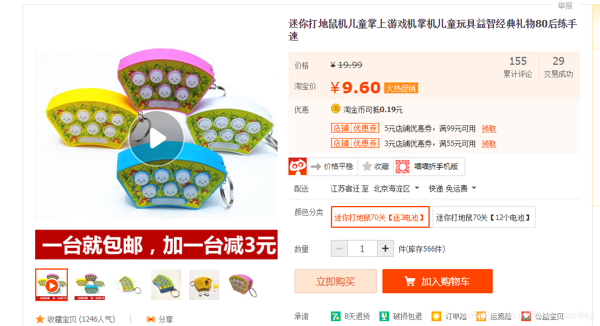600x326 pixels.
Task: Decrease quantity with the minus button
Action: (339, 248)
